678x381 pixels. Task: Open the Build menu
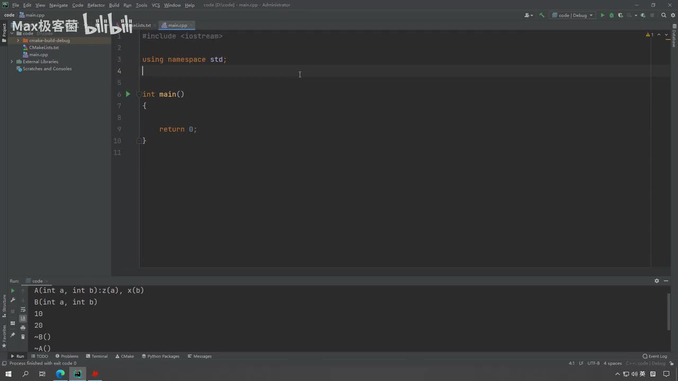[x=114, y=5]
